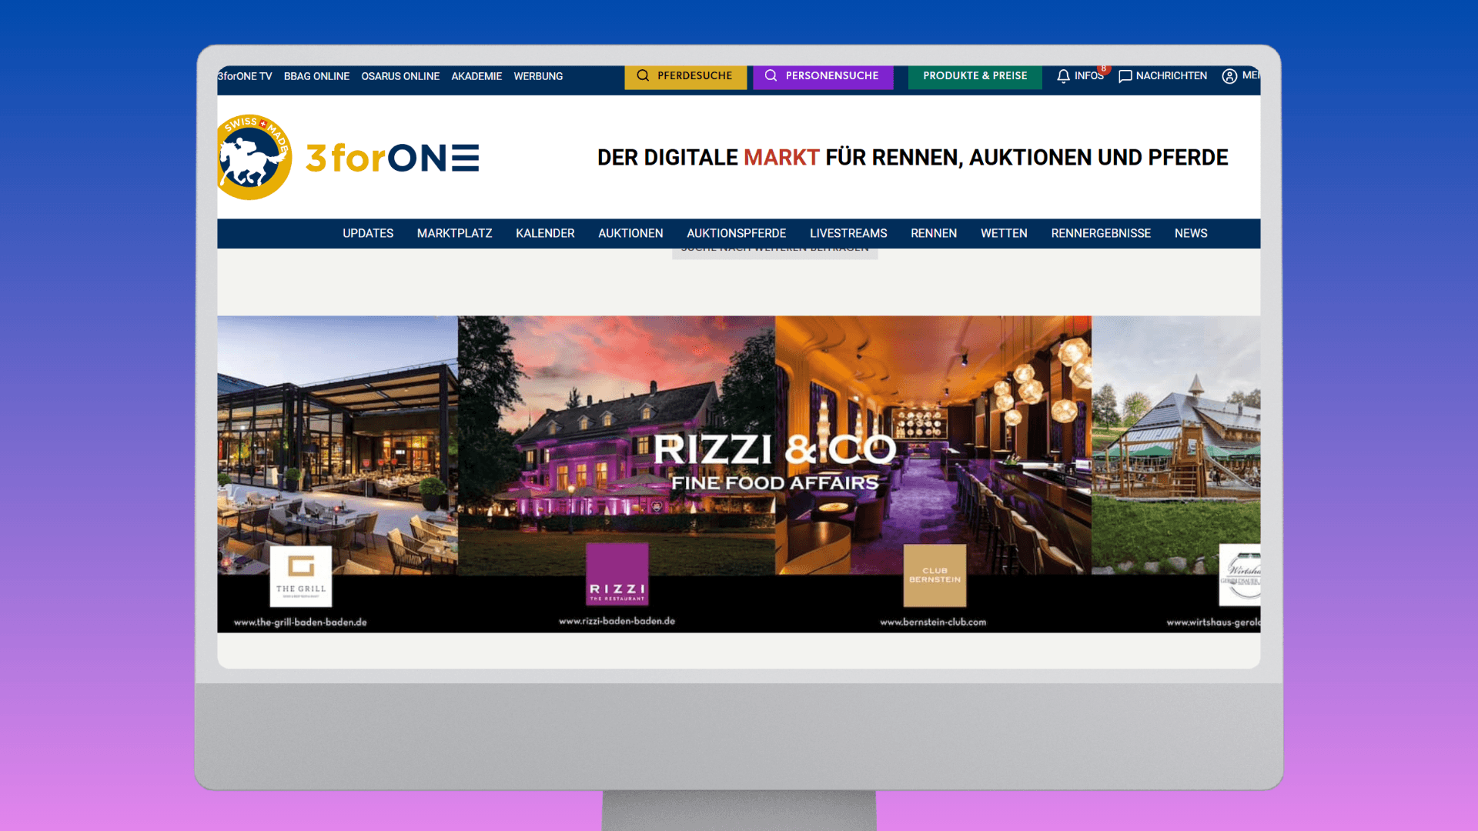Open the Produkte & Preise button
The width and height of the screenshot is (1478, 831).
click(x=975, y=76)
